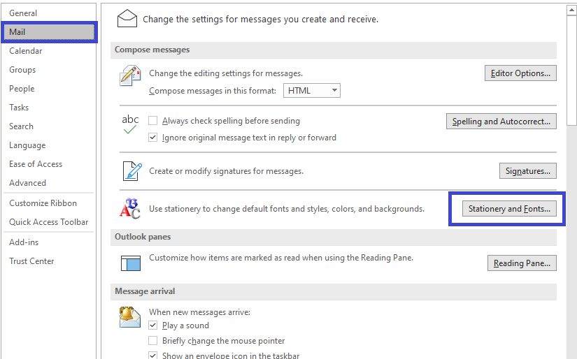Open the message format HTML dropdown
577x359 pixels.
coord(312,90)
